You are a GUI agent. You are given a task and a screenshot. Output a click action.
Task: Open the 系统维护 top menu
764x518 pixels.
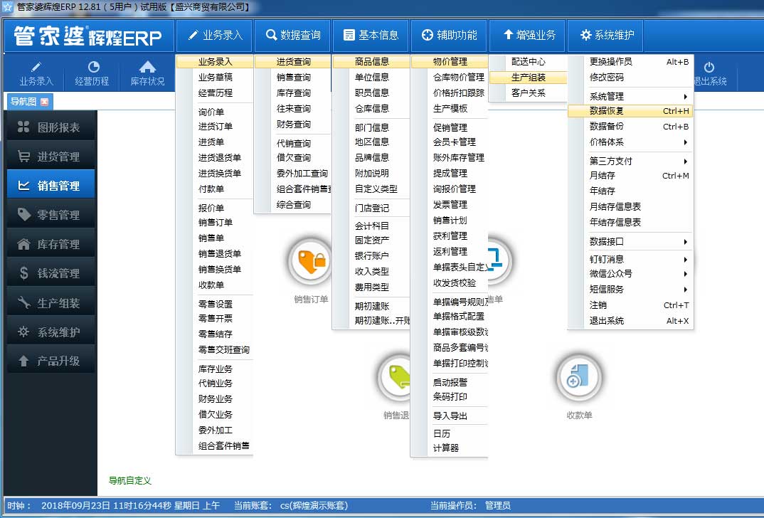coord(605,35)
